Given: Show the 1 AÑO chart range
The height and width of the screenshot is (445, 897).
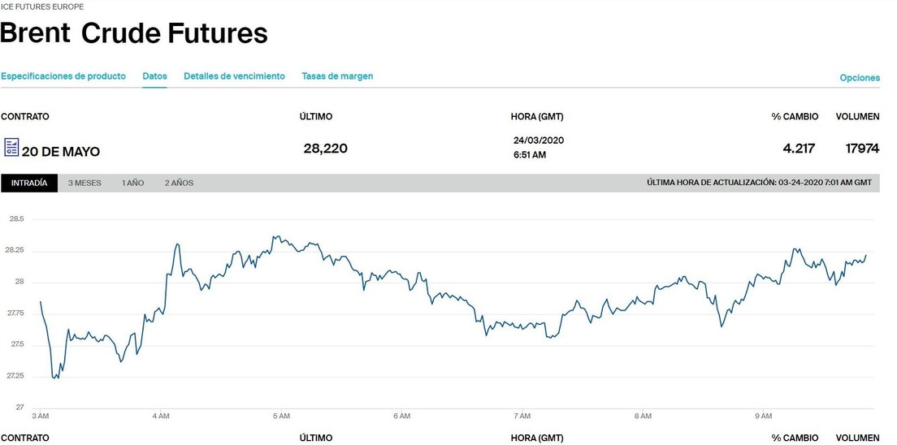Looking at the screenshot, I should [132, 183].
